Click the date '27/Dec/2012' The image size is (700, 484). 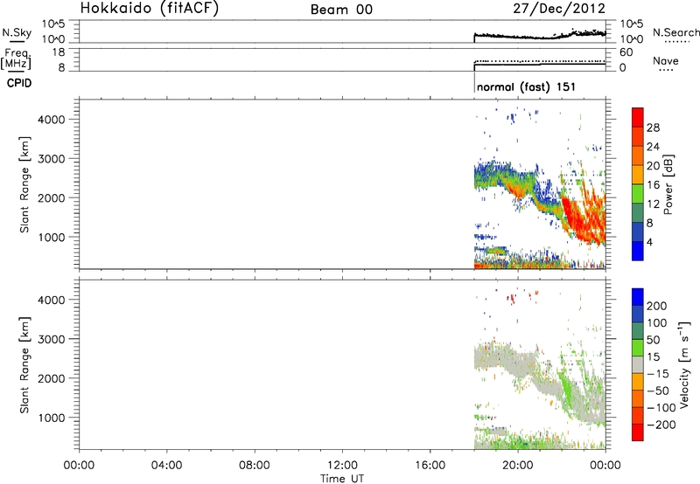coord(559,9)
